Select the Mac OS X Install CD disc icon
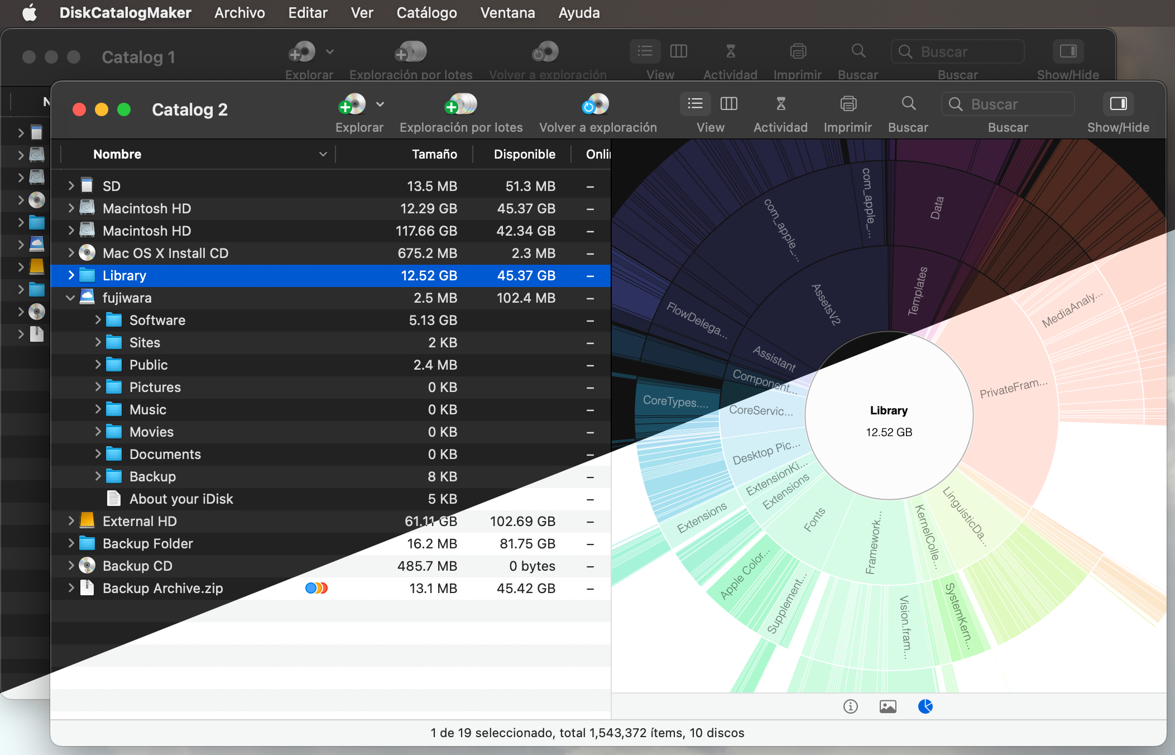This screenshot has height=755, width=1175. pos(87,253)
